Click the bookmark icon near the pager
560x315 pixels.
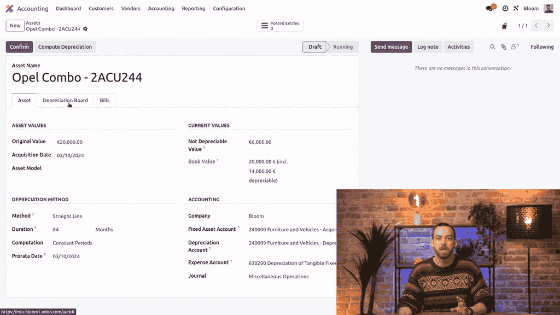[x=504, y=26]
